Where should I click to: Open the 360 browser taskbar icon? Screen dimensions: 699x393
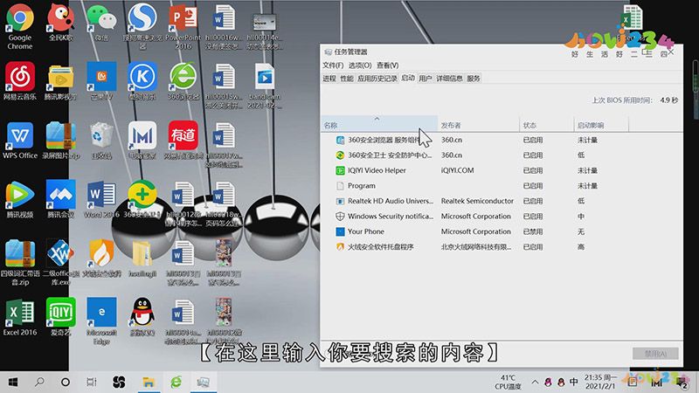(x=176, y=382)
